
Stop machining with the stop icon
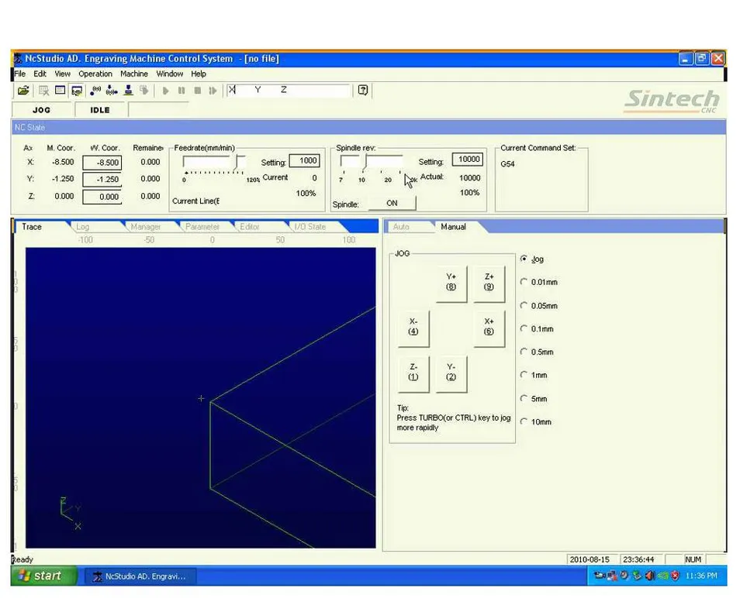pos(197,91)
